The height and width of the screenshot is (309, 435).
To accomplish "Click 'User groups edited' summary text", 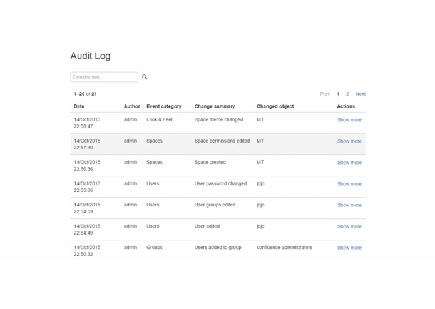I will tap(215, 205).
